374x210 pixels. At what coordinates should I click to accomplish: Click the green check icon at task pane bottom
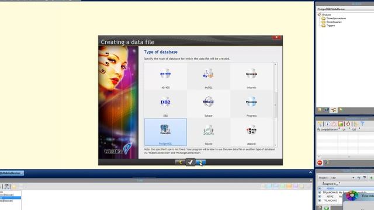(x=326, y=208)
